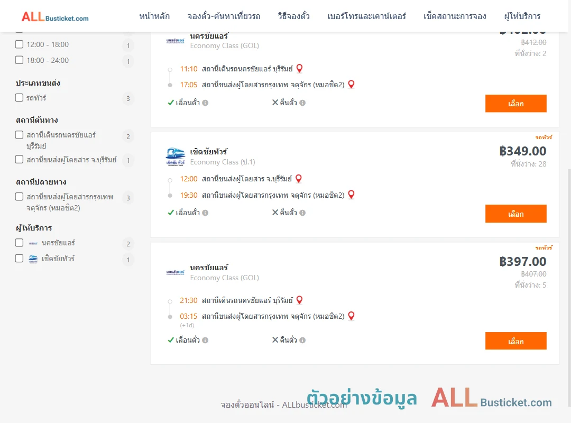Open วิธีจองตั๋ว menu item
The height and width of the screenshot is (423, 571).
293,16
